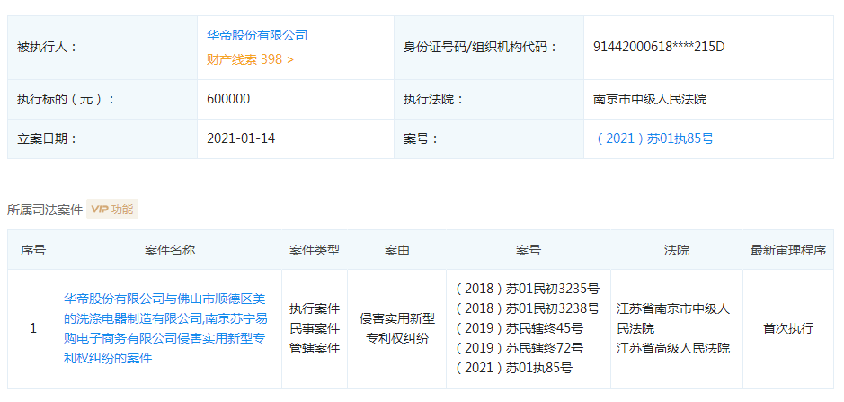The height and width of the screenshot is (402, 844).
Task: Select 首次执行 procedure cell
Action: pyautogui.click(x=788, y=328)
